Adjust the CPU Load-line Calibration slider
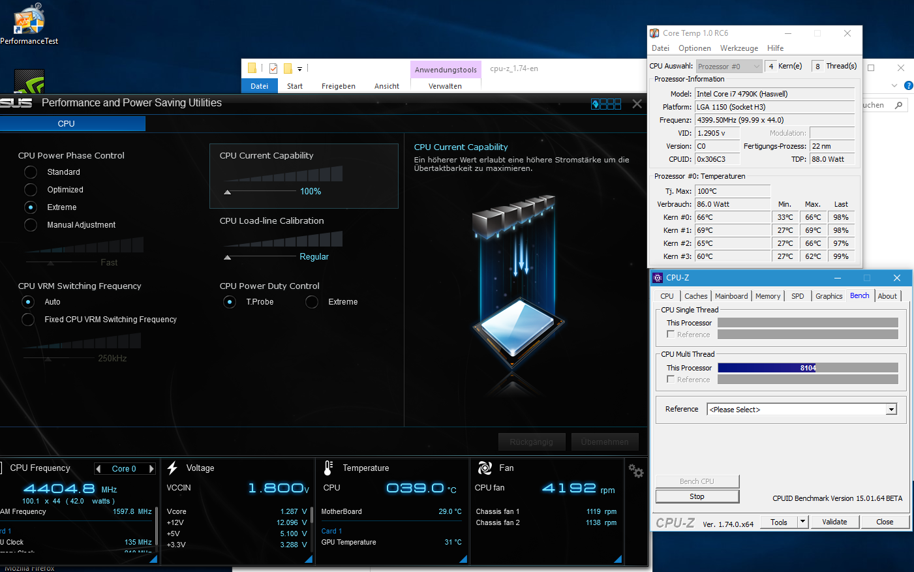Viewport: 914px width, 572px height. click(x=228, y=258)
